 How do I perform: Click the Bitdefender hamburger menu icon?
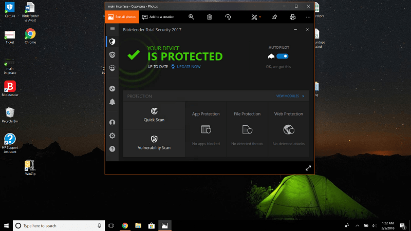click(113, 28)
